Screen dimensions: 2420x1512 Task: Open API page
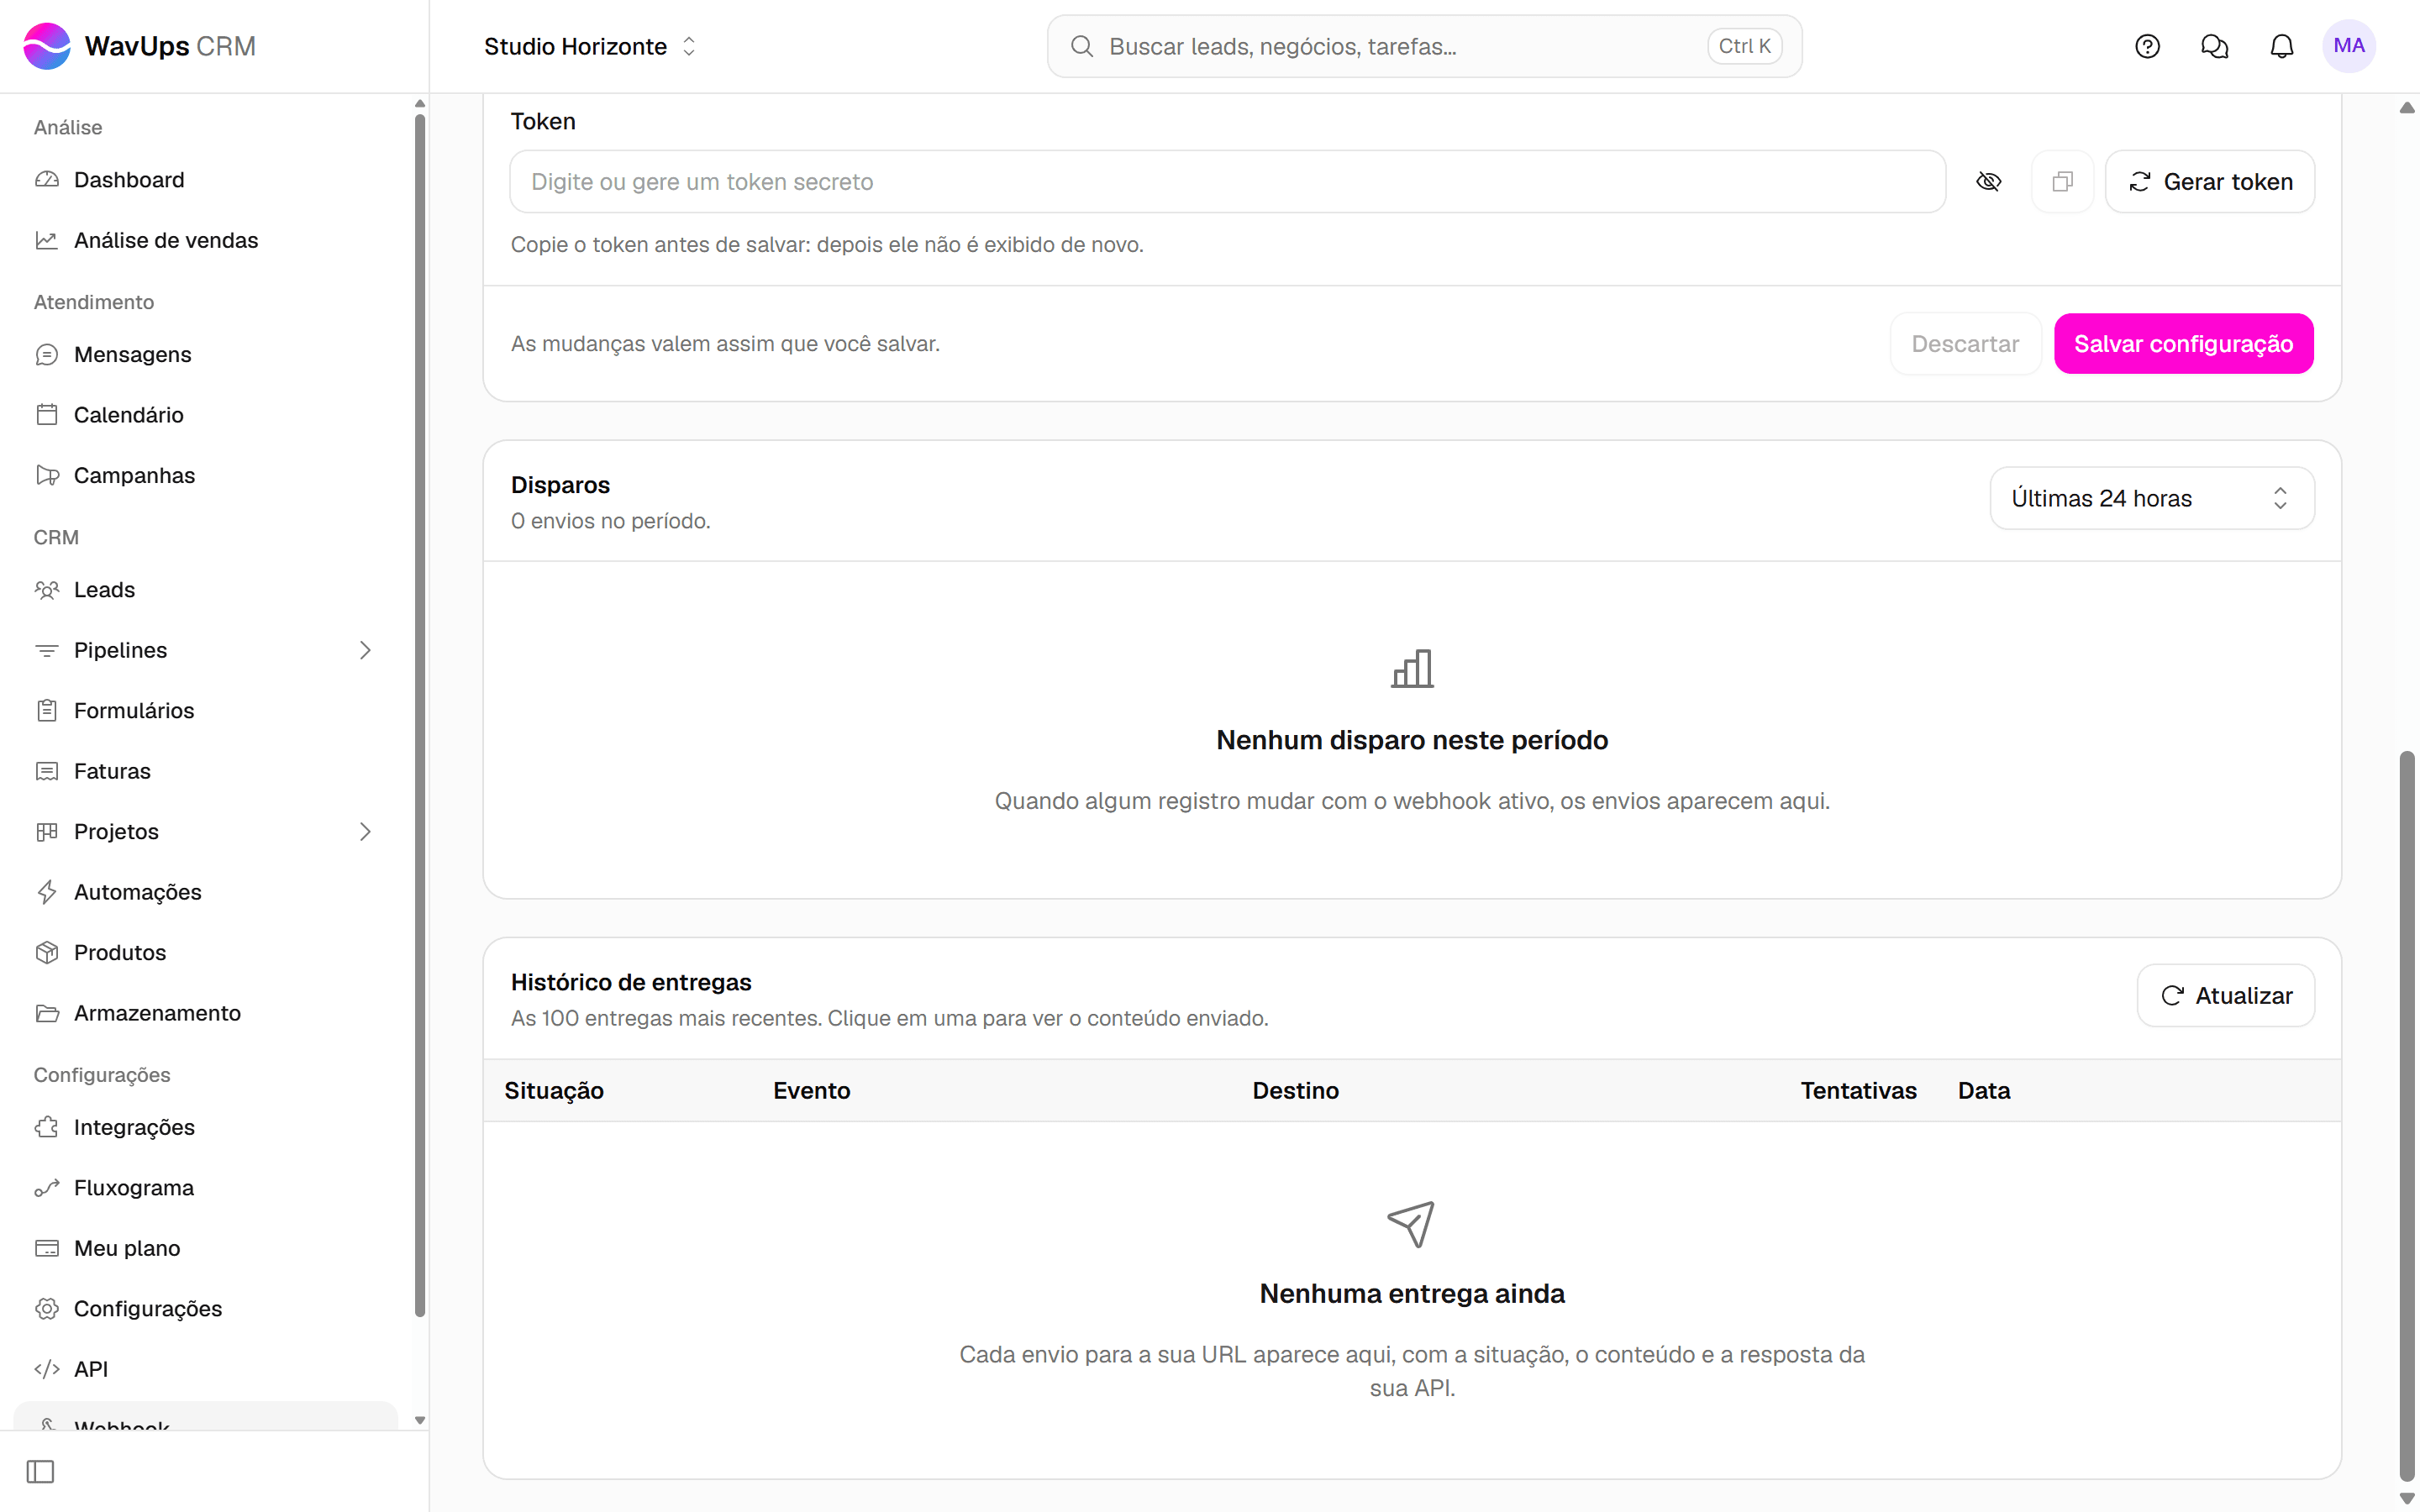(206, 1369)
